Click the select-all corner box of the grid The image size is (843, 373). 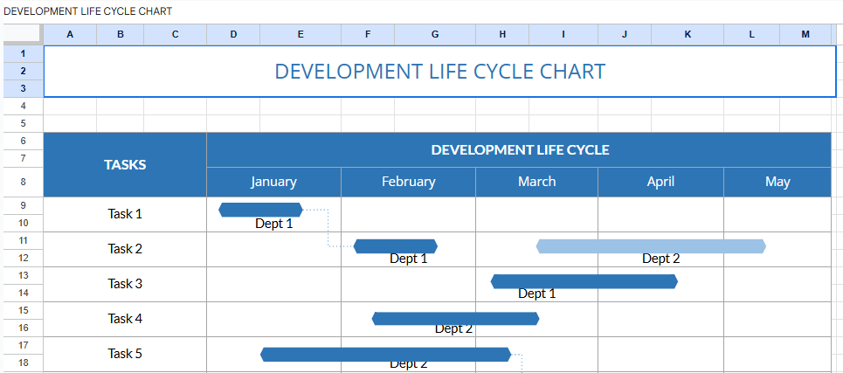(22, 34)
